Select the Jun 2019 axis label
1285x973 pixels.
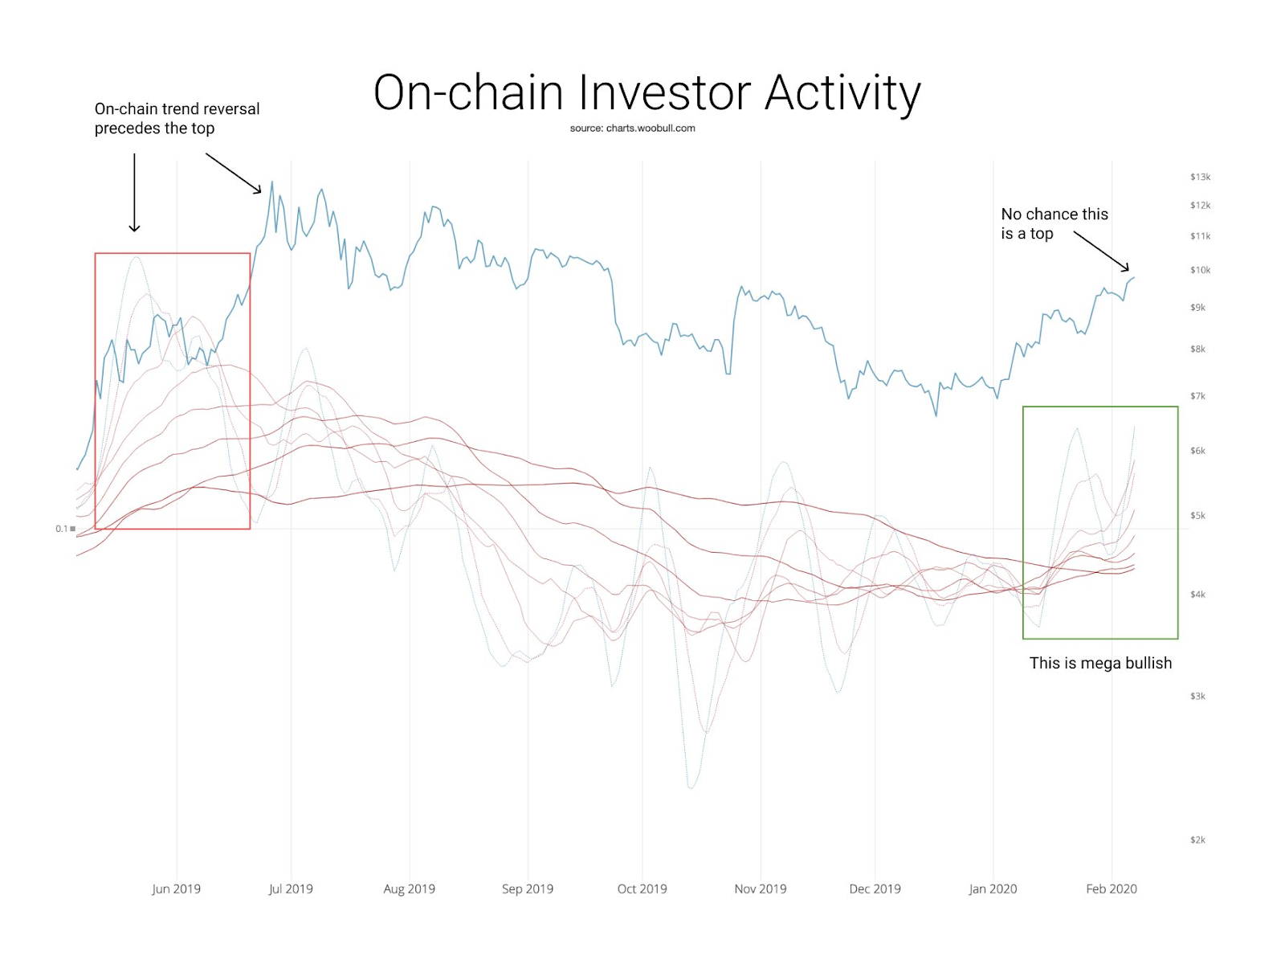click(176, 889)
